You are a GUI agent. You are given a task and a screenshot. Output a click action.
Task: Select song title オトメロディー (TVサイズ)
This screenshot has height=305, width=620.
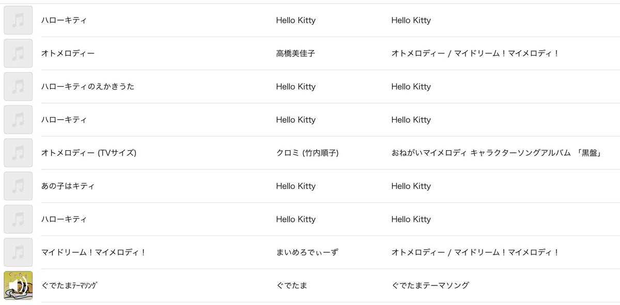click(x=89, y=153)
